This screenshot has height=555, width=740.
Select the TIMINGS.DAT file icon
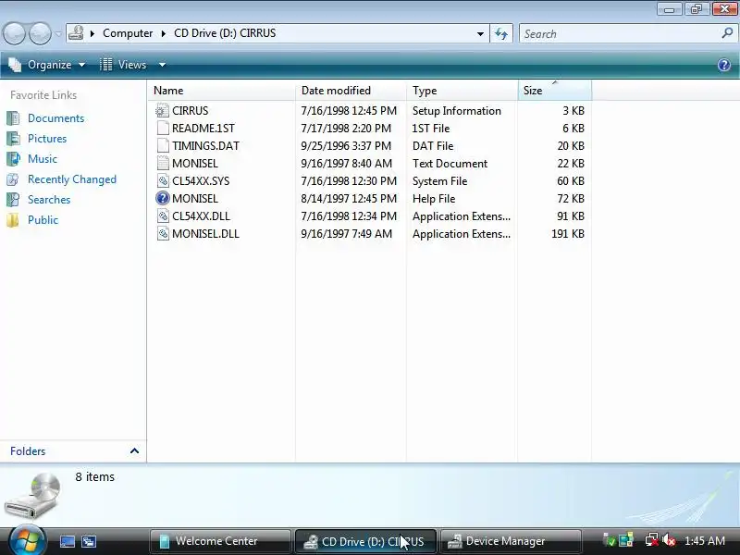(163, 145)
